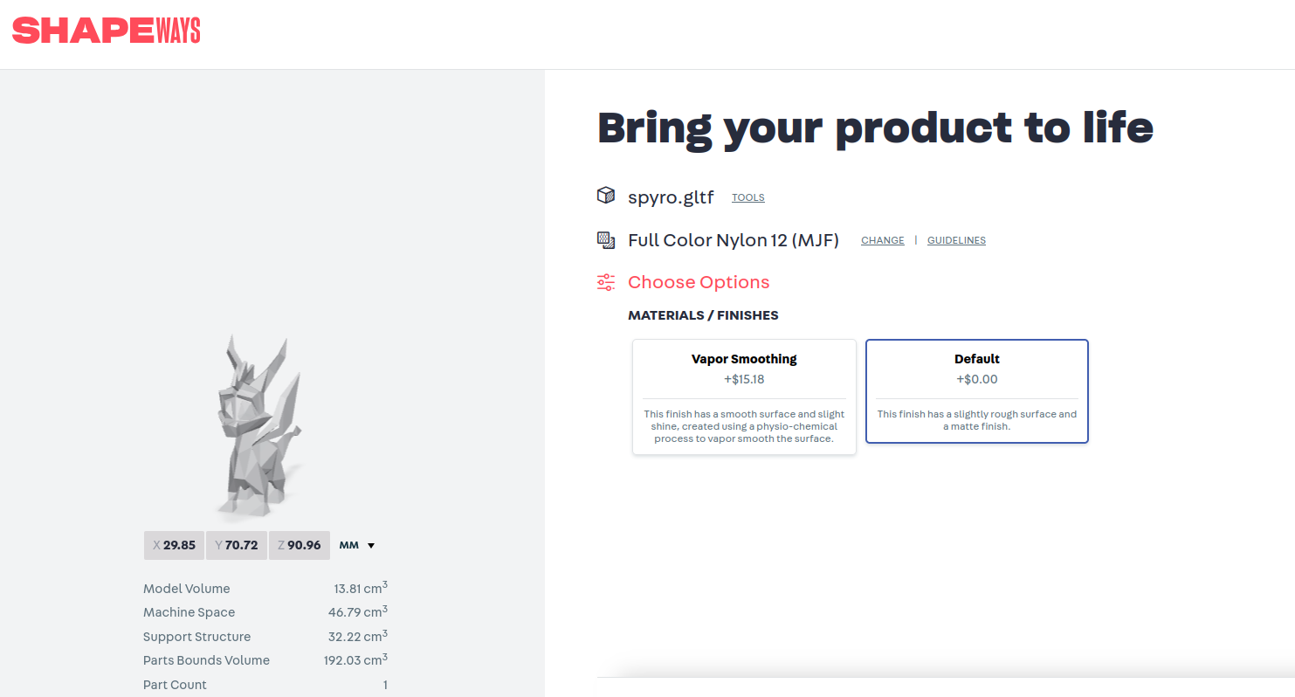The height and width of the screenshot is (697, 1295).
Task: Click the Default +$0.00 price
Action: (x=977, y=379)
